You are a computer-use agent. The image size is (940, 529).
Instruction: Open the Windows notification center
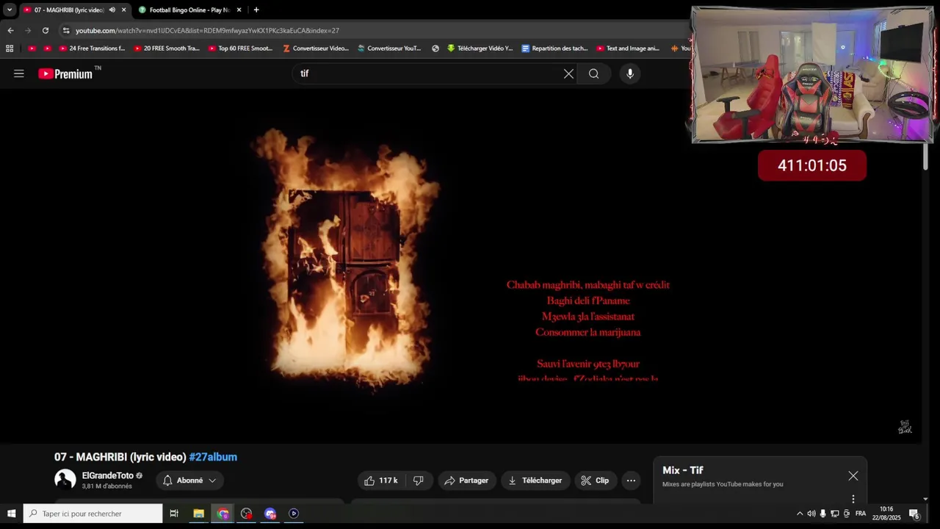click(914, 514)
